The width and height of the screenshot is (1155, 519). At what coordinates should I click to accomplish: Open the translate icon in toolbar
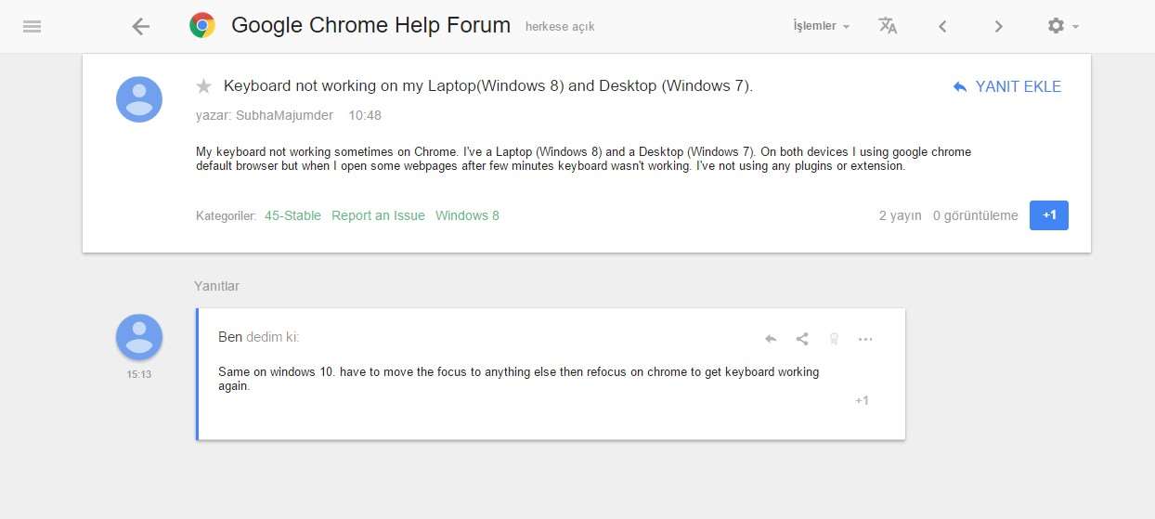pyautogui.click(x=888, y=26)
